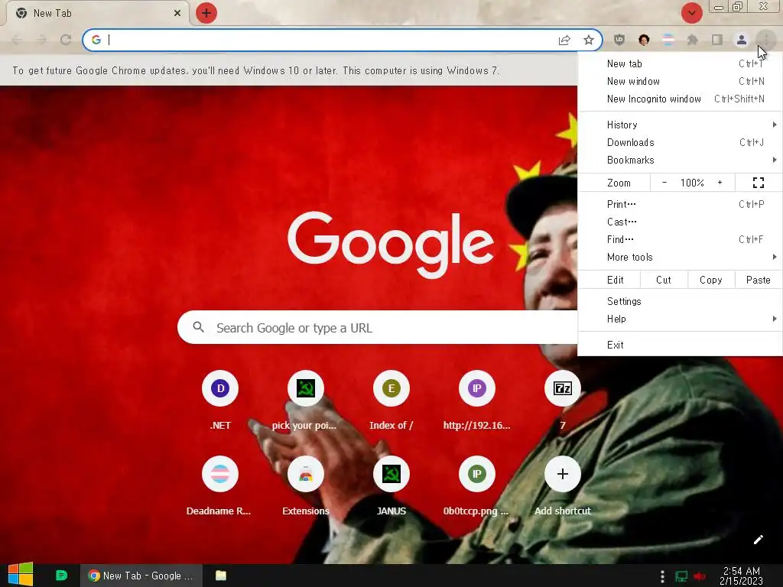Reload the page with the refresh icon
Screen dimensions: 783x587
[x=66, y=40]
